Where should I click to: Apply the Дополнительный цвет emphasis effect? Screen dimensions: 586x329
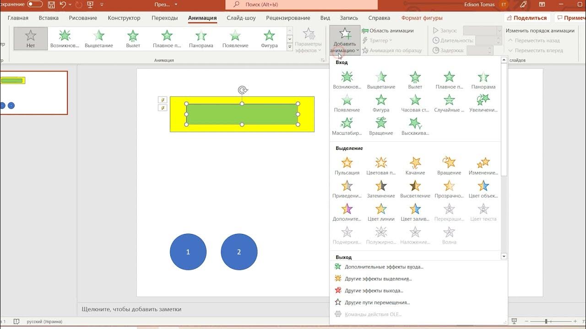tap(347, 212)
